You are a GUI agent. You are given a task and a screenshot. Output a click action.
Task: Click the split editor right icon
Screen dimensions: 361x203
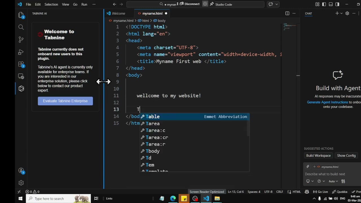[x=287, y=13]
